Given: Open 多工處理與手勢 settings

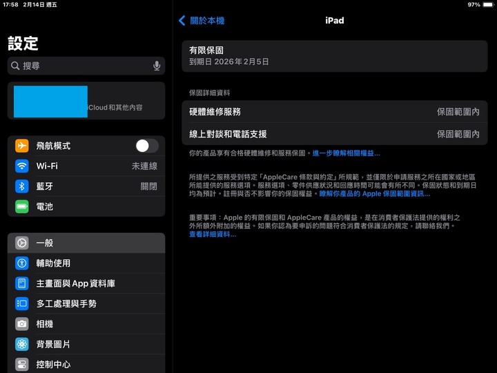Looking at the screenshot, I should (86, 303).
